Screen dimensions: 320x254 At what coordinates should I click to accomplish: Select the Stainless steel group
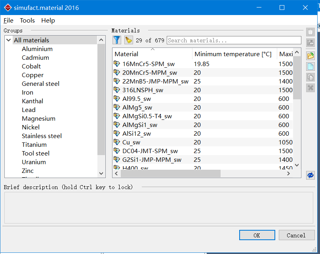42,136
